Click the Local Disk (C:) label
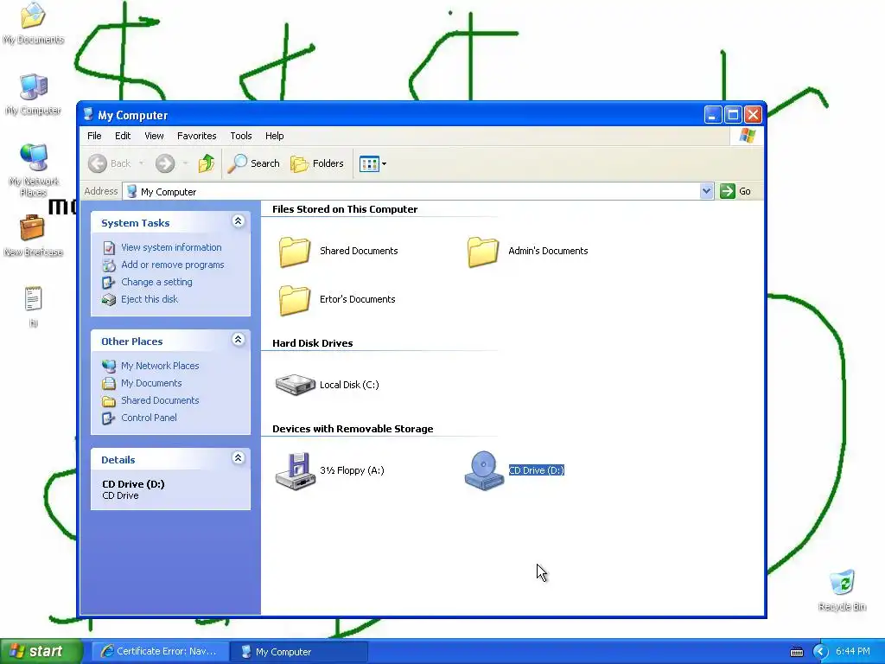The width and height of the screenshot is (885, 664). coord(349,385)
